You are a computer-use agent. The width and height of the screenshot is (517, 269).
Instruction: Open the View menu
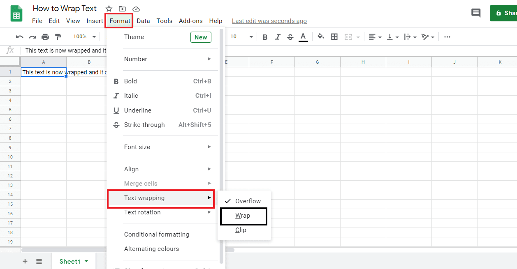point(73,21)
